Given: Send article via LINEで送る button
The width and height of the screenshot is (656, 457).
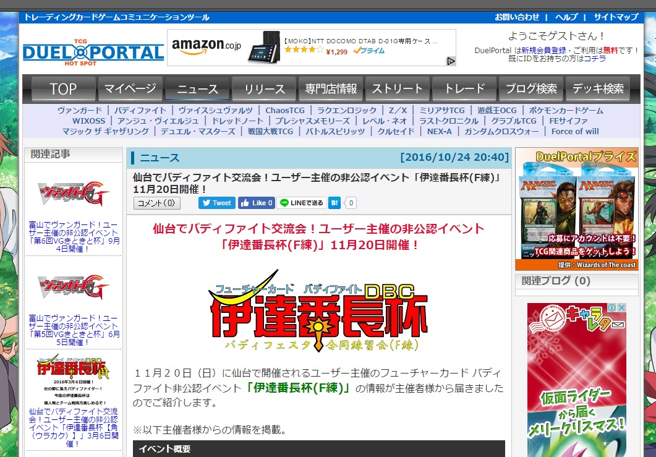Looking at the screenshot, I should click(x=302, y=203).
